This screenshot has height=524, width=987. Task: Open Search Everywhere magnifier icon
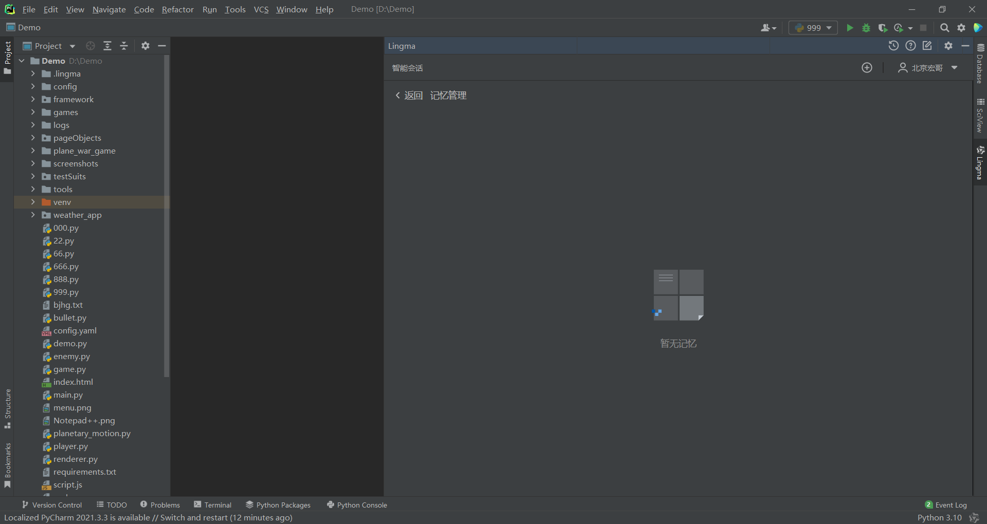click(944, 28)
